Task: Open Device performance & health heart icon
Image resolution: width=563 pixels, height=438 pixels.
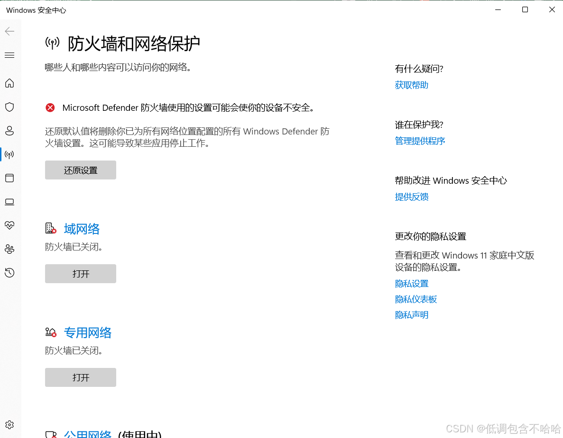Action: 9,225
